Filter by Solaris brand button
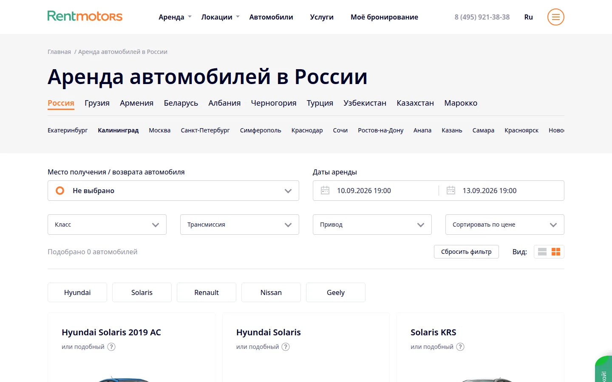 pyautogui.click(x=142, y=292)
